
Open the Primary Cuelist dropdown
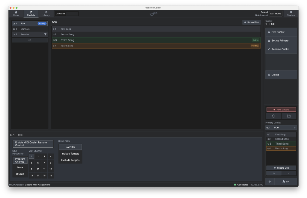tap(281, 128)
